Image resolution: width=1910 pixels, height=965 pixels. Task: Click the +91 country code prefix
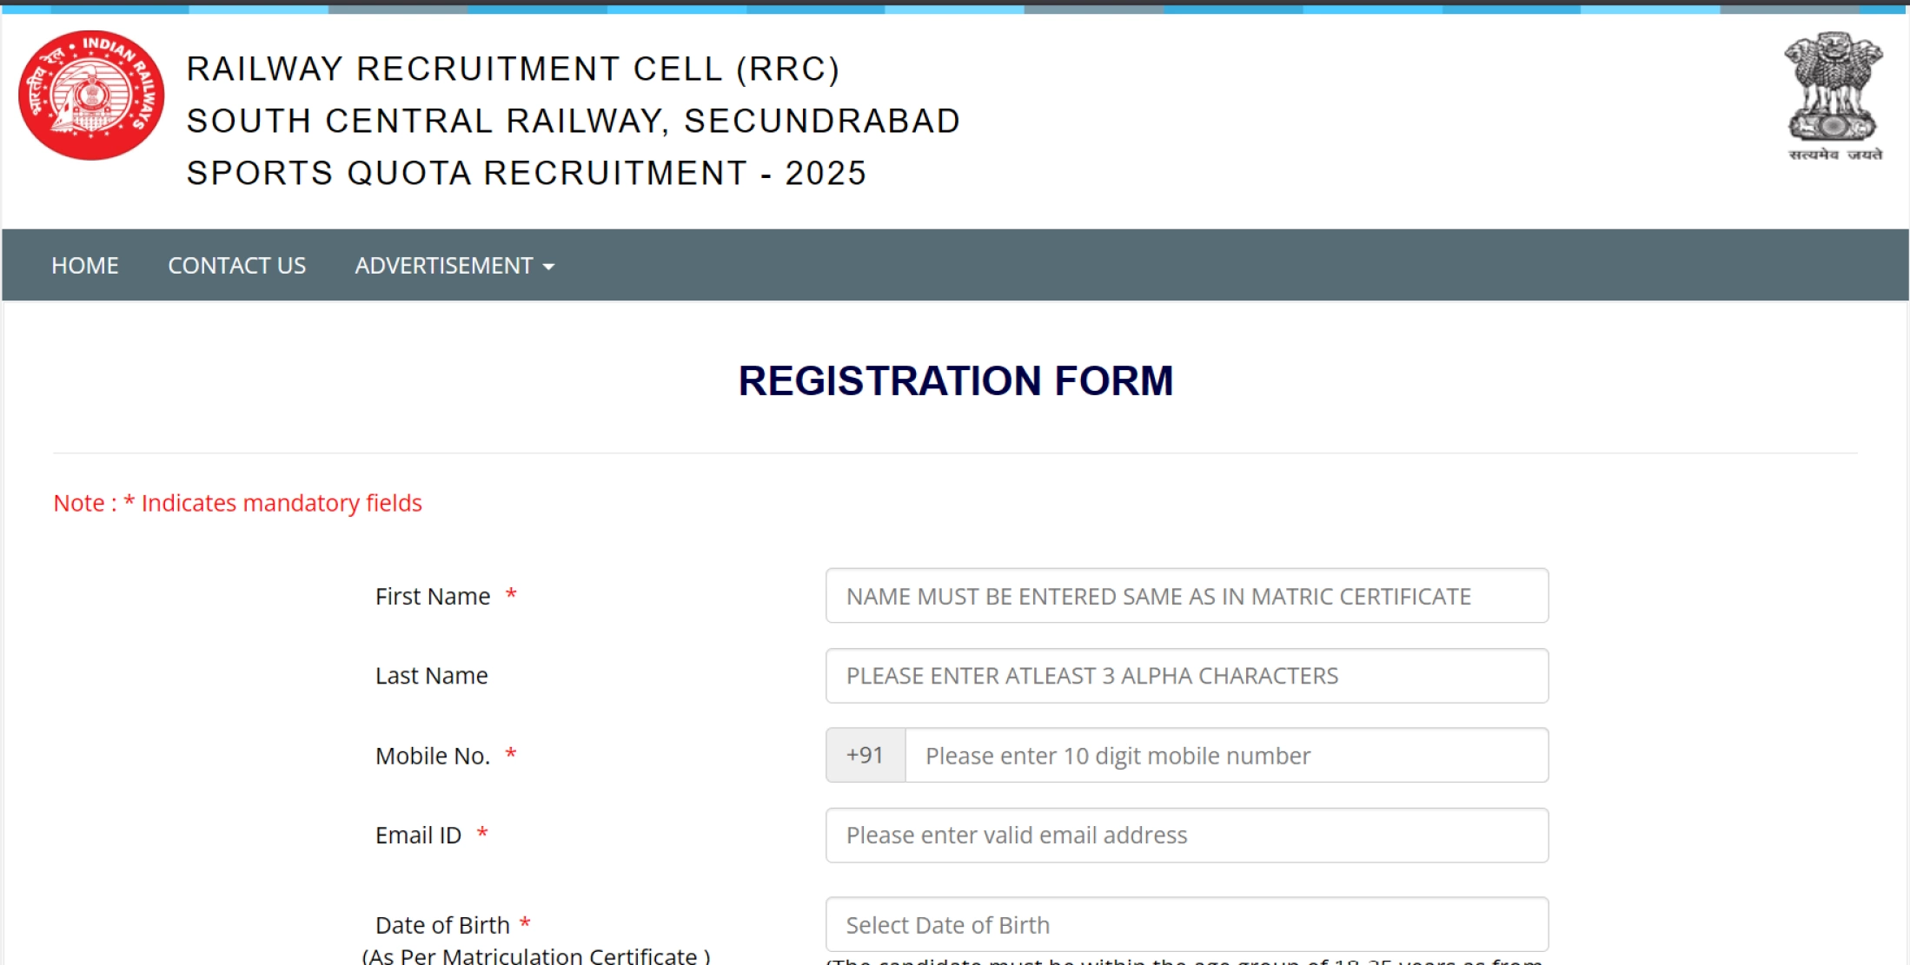pyautogui.click(x=865, y=756)
